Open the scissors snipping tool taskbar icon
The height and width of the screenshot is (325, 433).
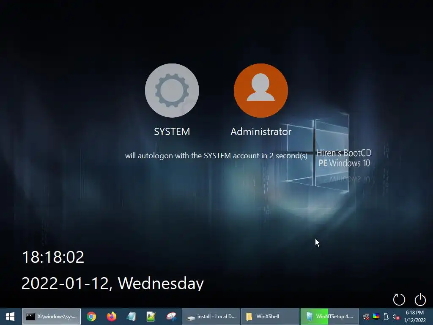(x=171, y=317)
